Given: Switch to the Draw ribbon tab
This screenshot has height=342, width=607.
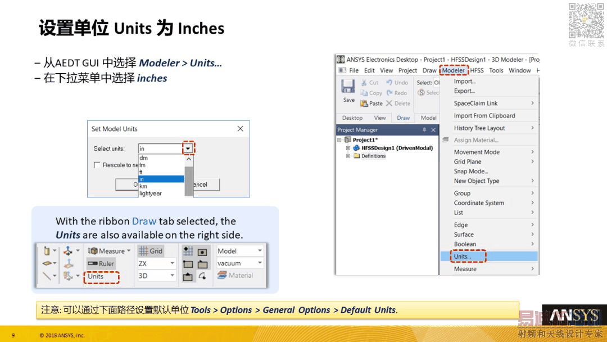Looking at the screenshot, I should point(403,118).
